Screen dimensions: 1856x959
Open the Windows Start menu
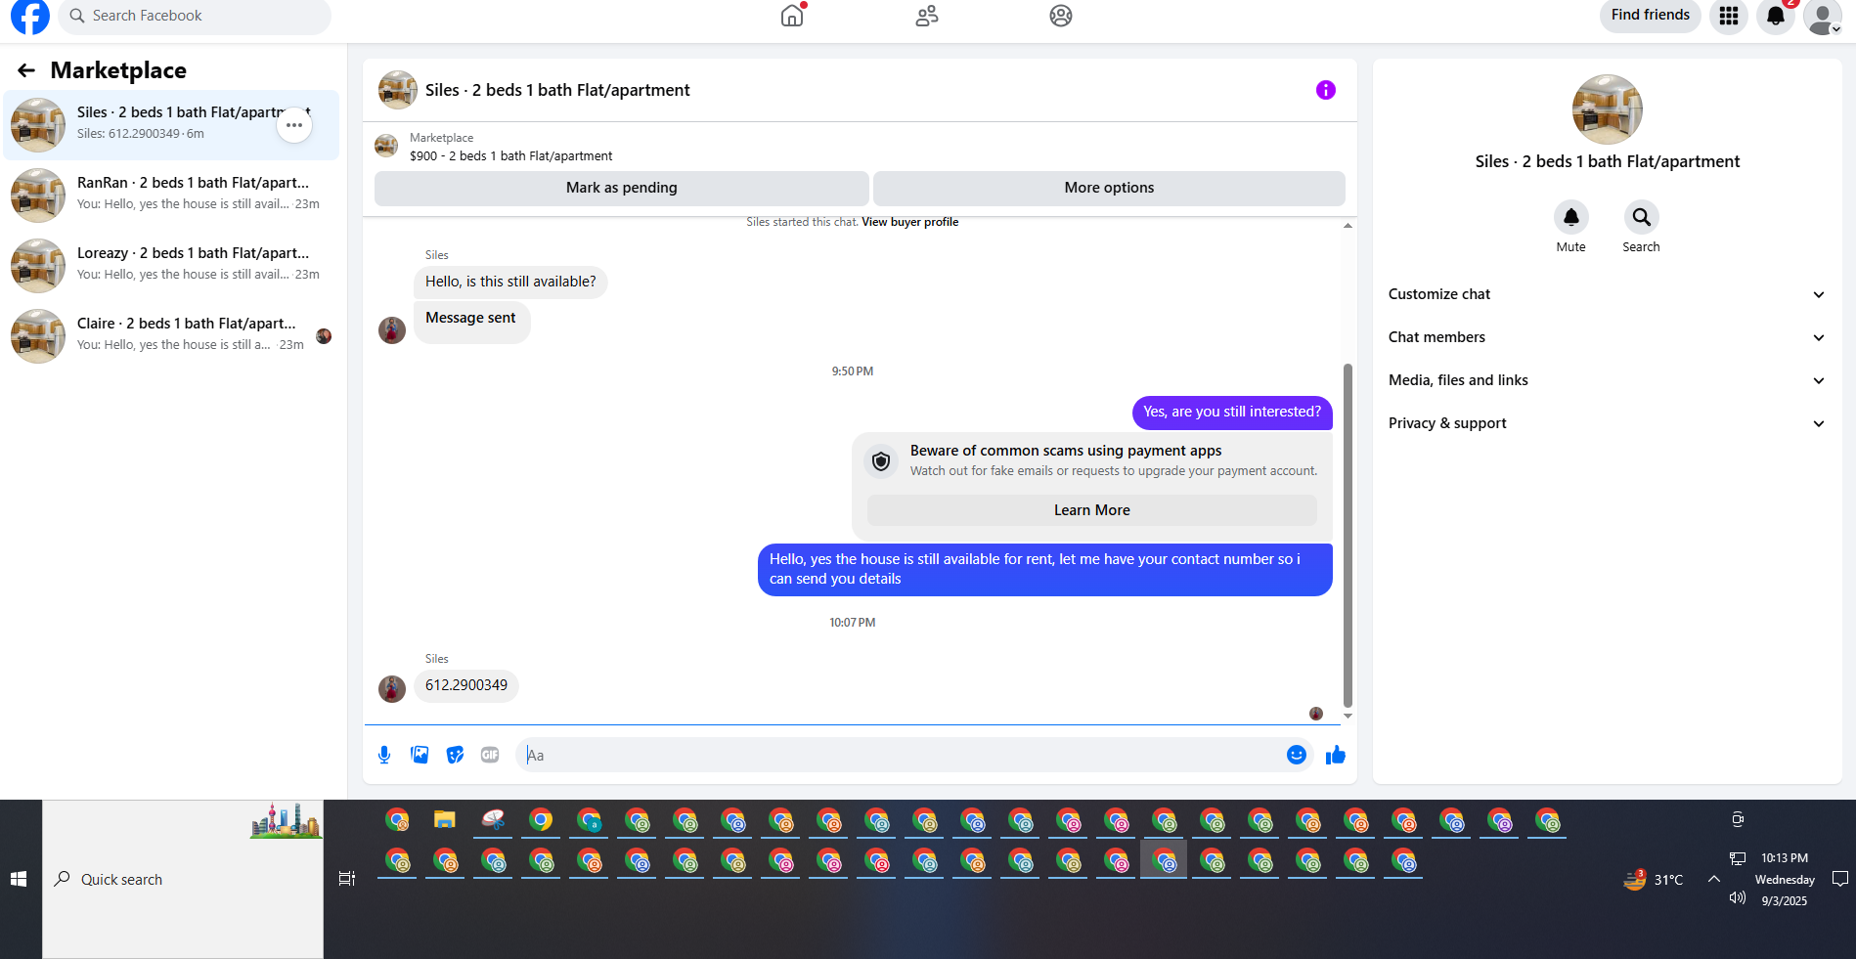(x=19, y=879)
